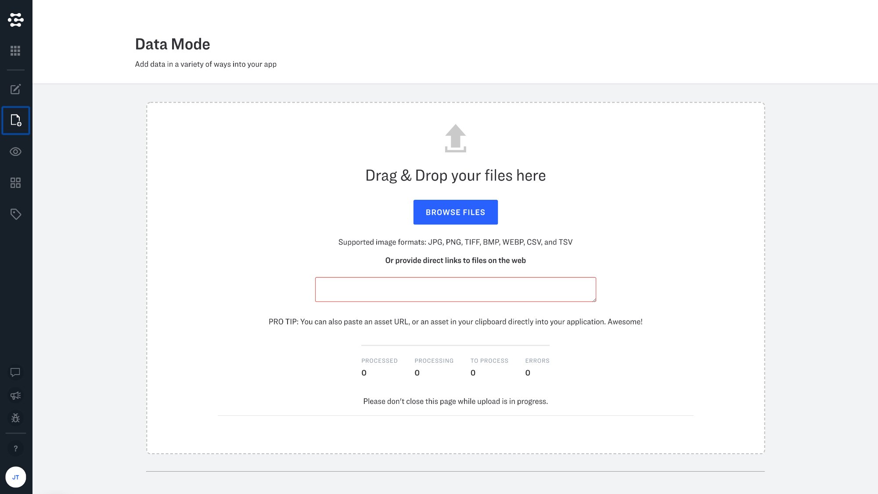Click the add data file icon
The height and width of the screenshot is (494, 878).
pyautogui.click(x=16, y=121)
